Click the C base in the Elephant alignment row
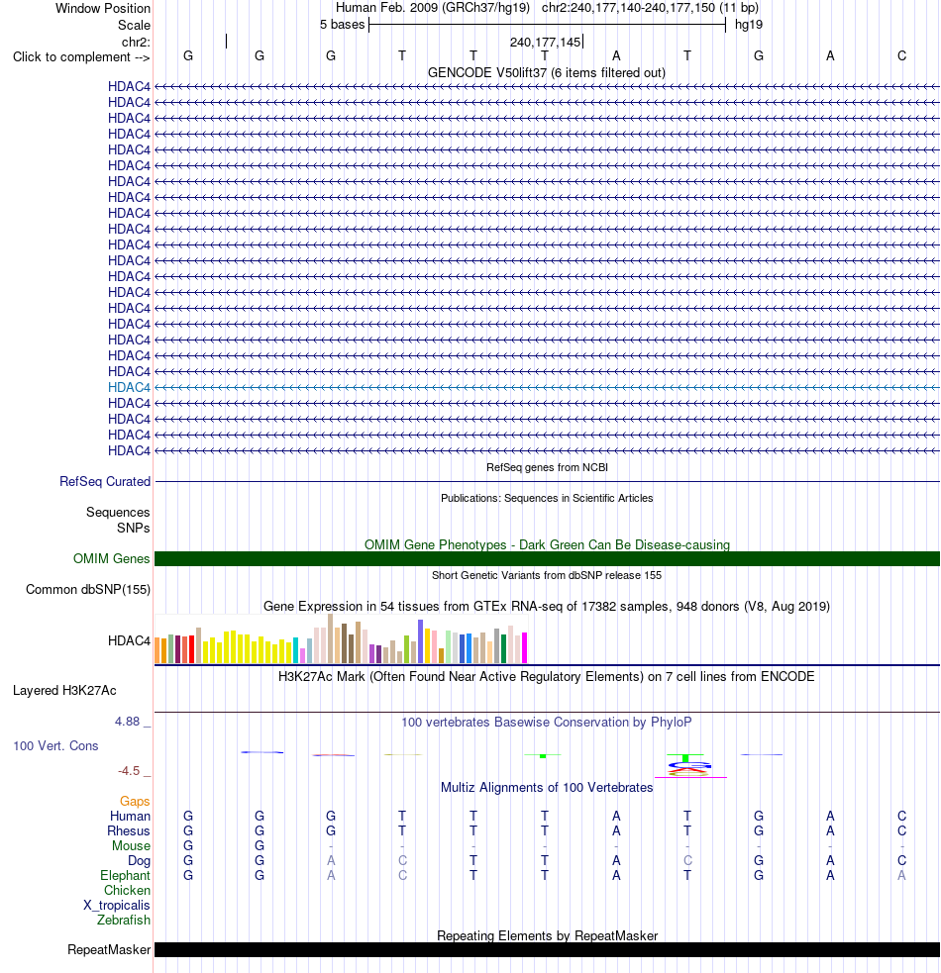Image resolution: width=941 pixels, height=973 pixels. tap(402, 876)
